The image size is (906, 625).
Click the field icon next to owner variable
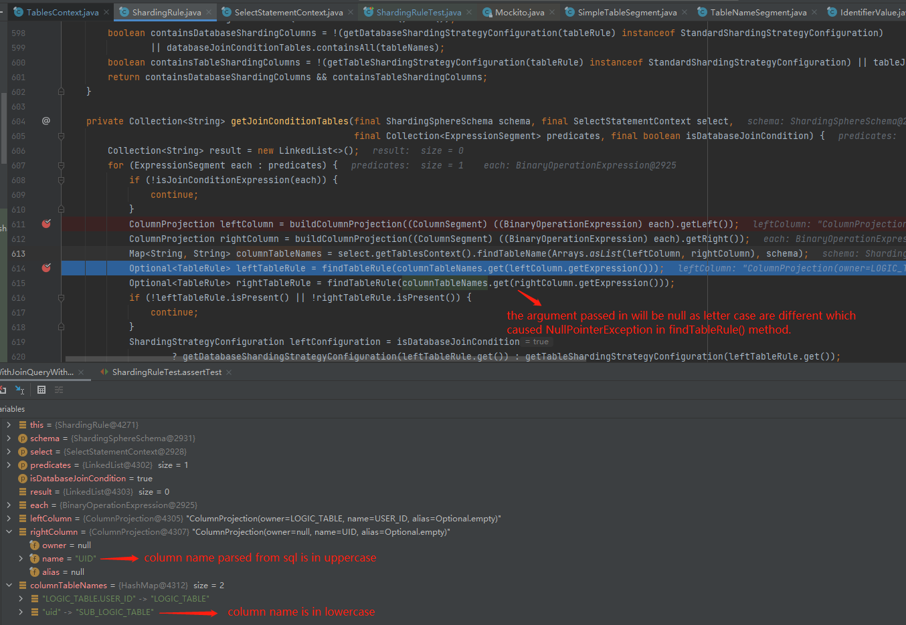click(x=34, y=545)
